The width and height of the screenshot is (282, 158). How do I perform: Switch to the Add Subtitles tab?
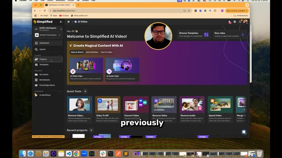click(92, 52)
